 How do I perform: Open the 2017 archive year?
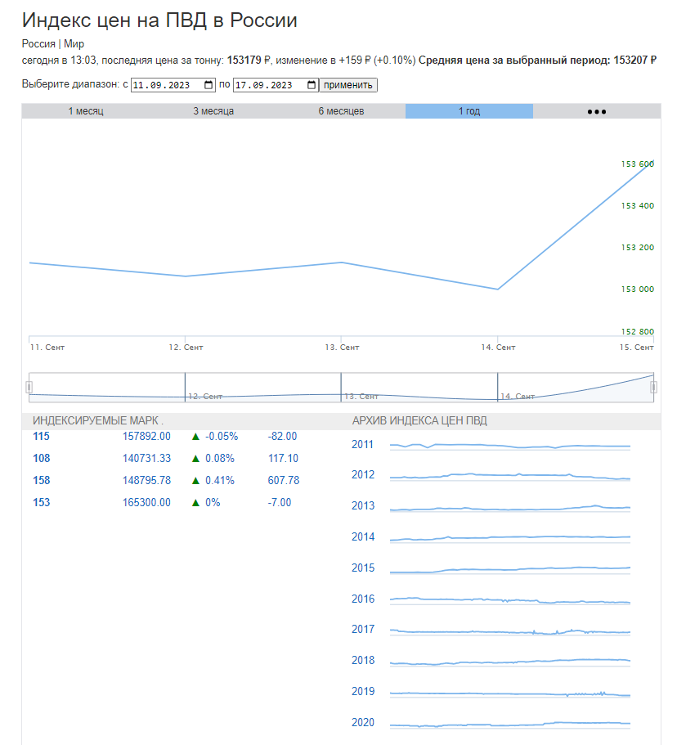click(363, 630)
